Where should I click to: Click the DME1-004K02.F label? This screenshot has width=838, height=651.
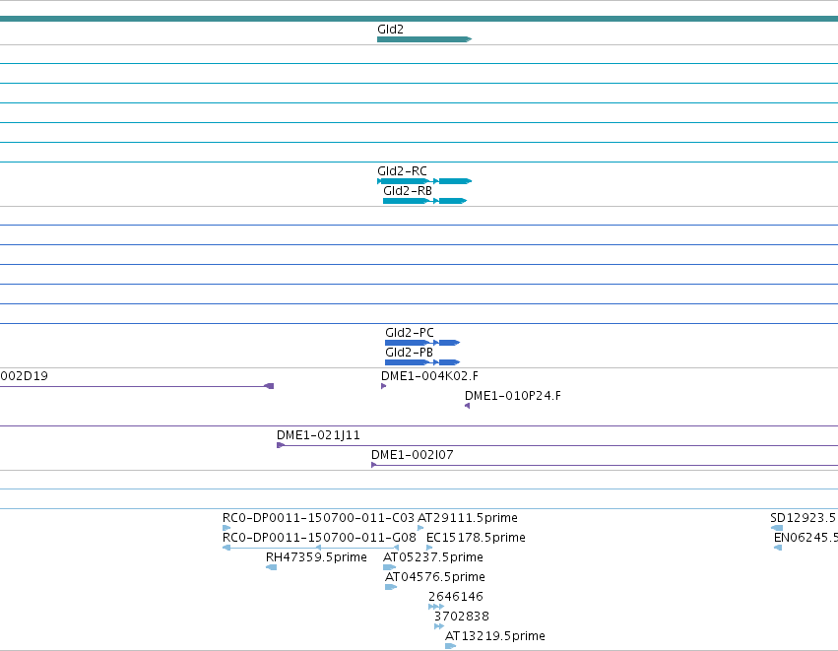pyautogui.click(x=429, y=376)
